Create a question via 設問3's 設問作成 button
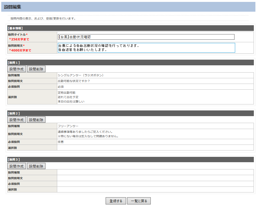This screenshot has height=207, width=257. (16, 166)
